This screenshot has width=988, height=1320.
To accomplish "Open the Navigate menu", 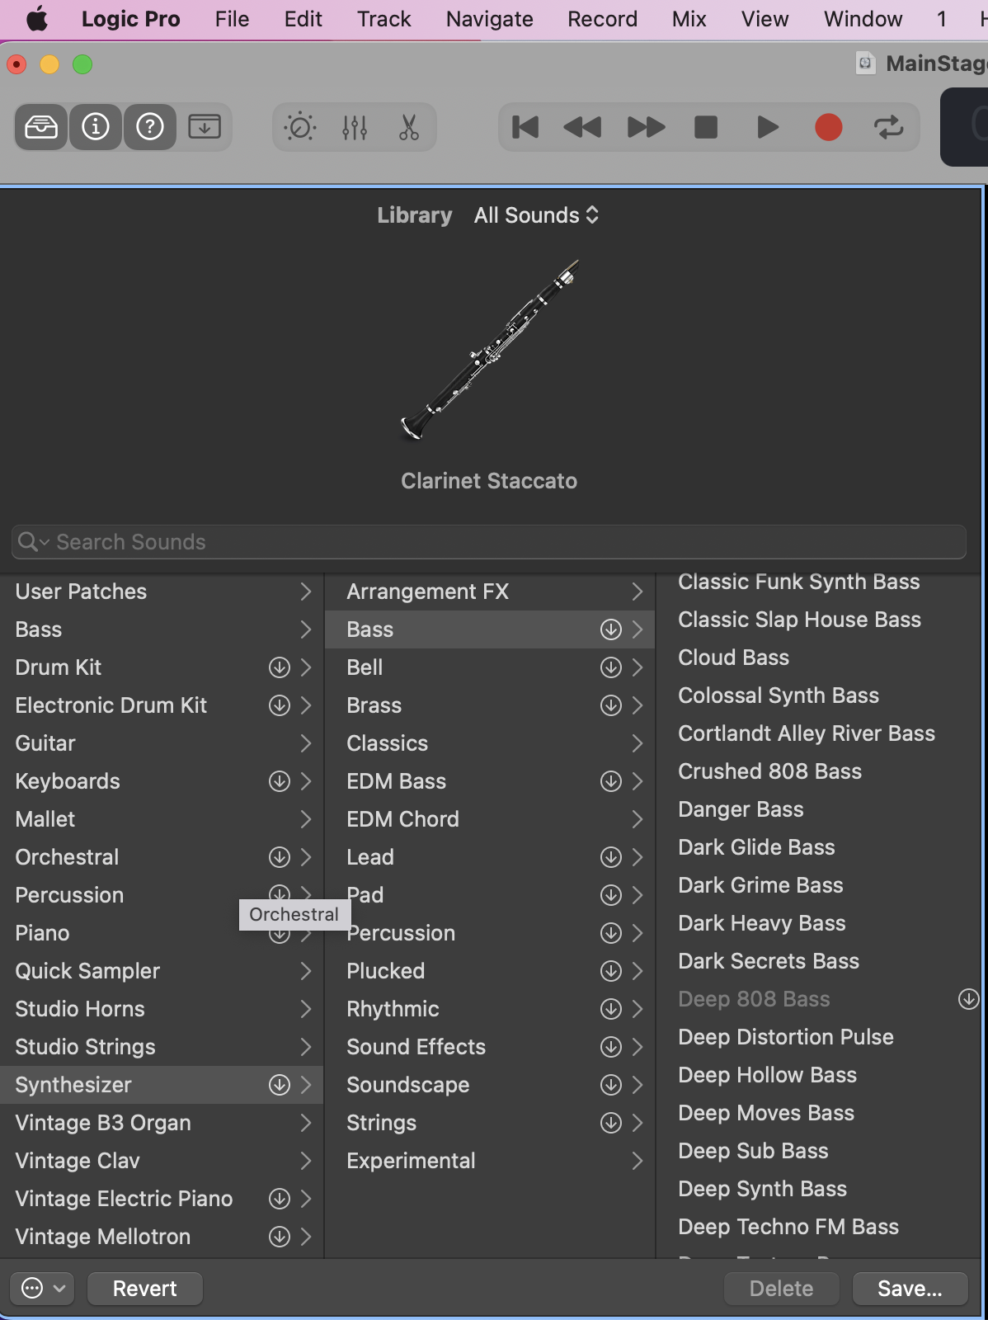I will pyautogui.click(x=490, y=19).
